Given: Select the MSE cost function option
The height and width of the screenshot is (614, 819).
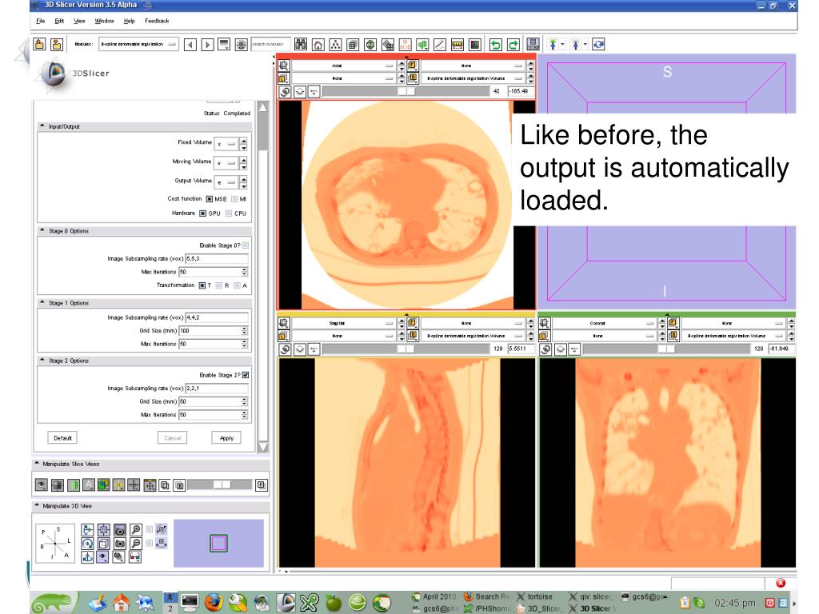Looking at the screenshot, I should click(x=210, y=199).
